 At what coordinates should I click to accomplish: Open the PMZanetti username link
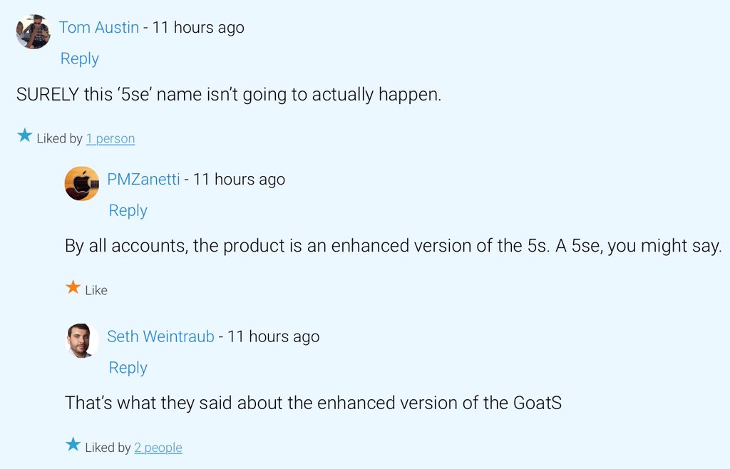tap(143, 180)
